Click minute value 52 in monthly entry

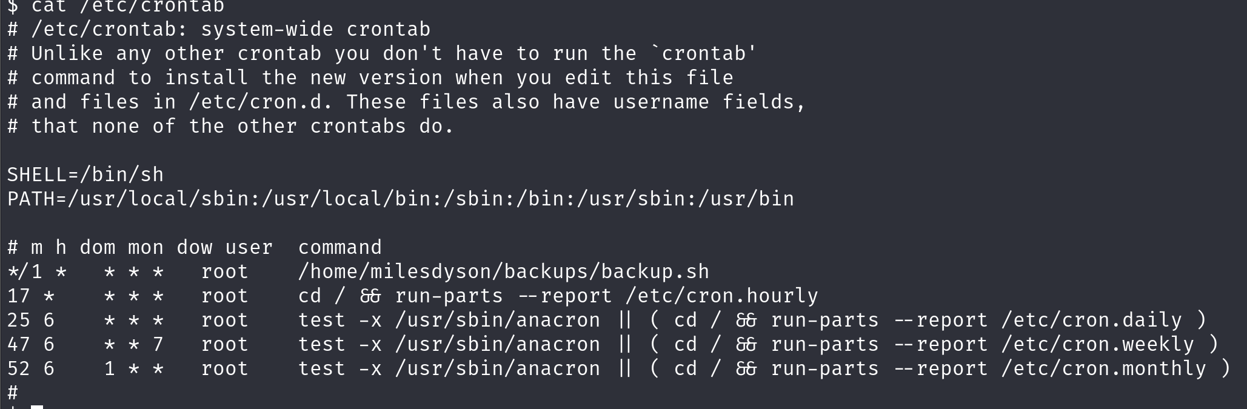pyautogui.click(x=19, y=368)
